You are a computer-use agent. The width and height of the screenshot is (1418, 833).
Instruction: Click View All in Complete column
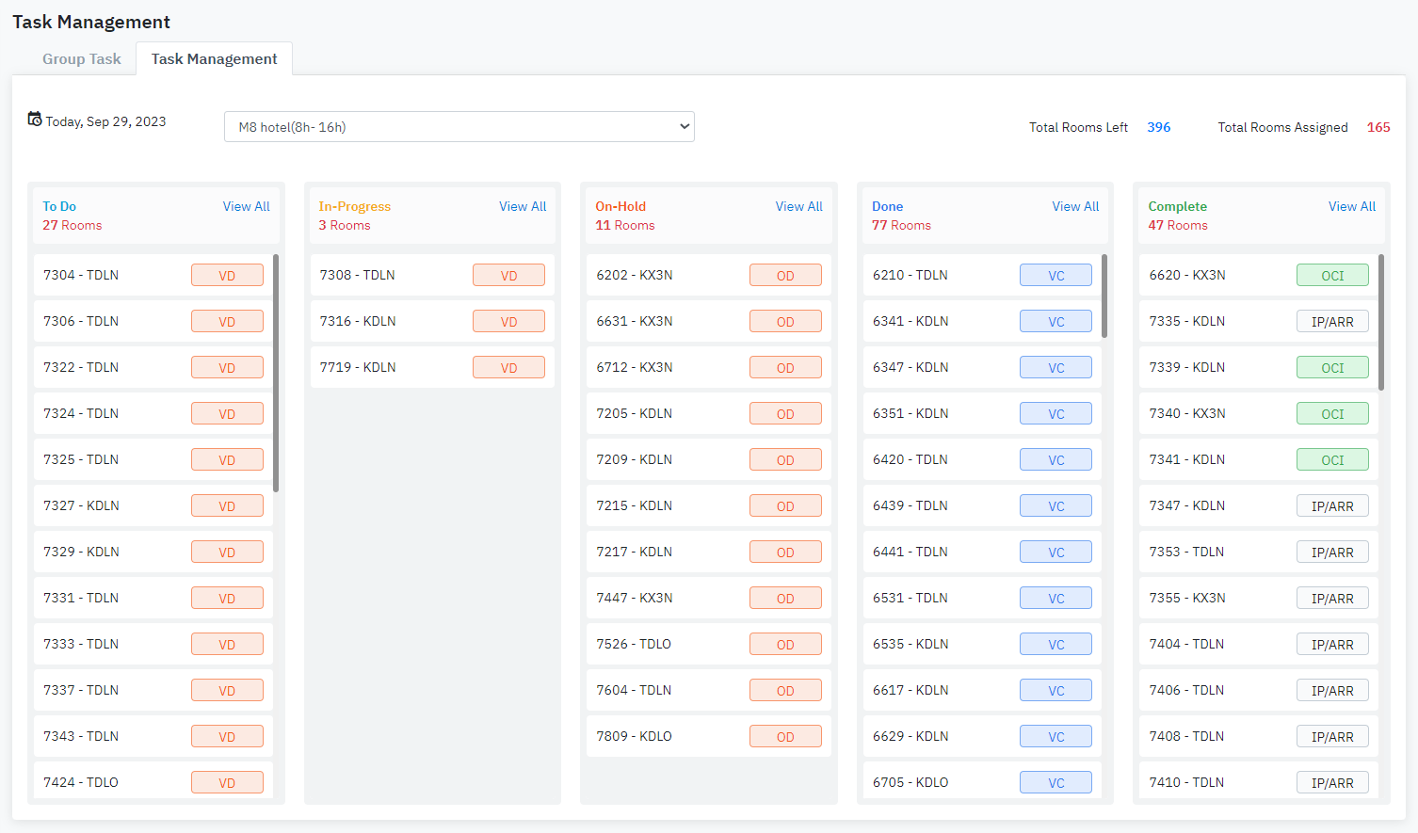pos(1351,206)
